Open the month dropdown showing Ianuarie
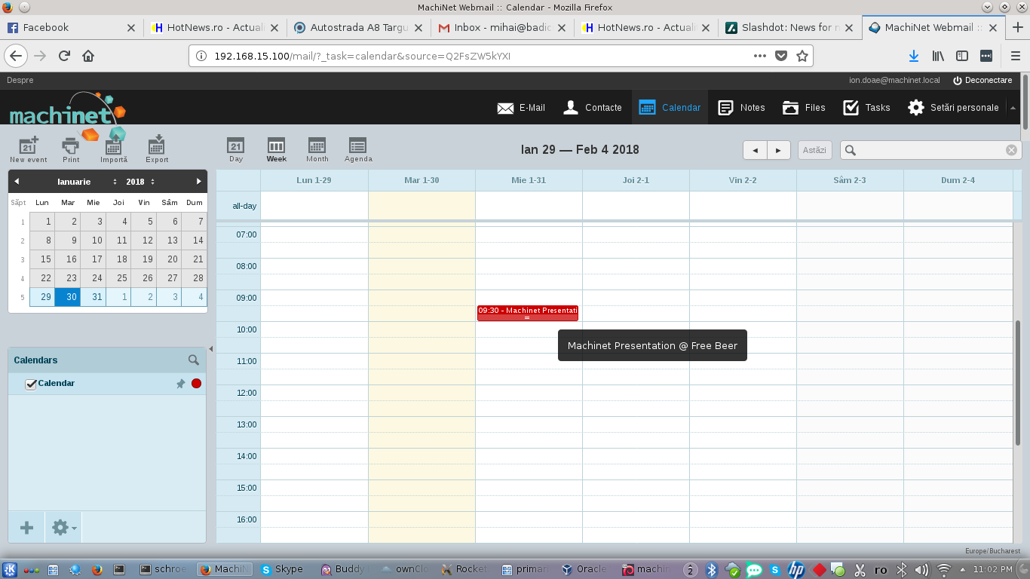This screenshot has height=579, width=1030. [x=87, y=182]
